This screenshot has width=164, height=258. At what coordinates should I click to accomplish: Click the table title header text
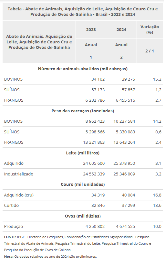83,12
